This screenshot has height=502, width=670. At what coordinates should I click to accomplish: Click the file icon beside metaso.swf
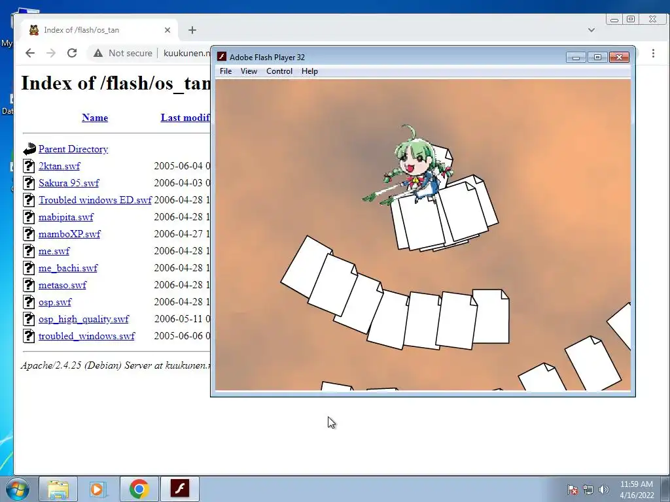tap(29, 285)
